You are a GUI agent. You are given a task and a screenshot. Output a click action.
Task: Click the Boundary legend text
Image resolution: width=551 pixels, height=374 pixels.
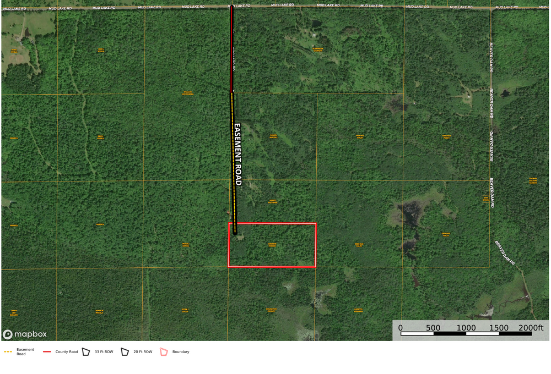tap(181, 351)
